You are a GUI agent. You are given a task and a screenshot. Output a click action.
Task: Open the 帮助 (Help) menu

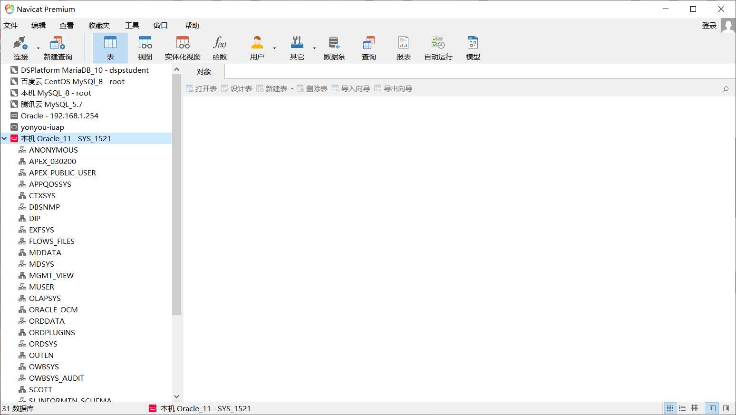pos(192,25)
